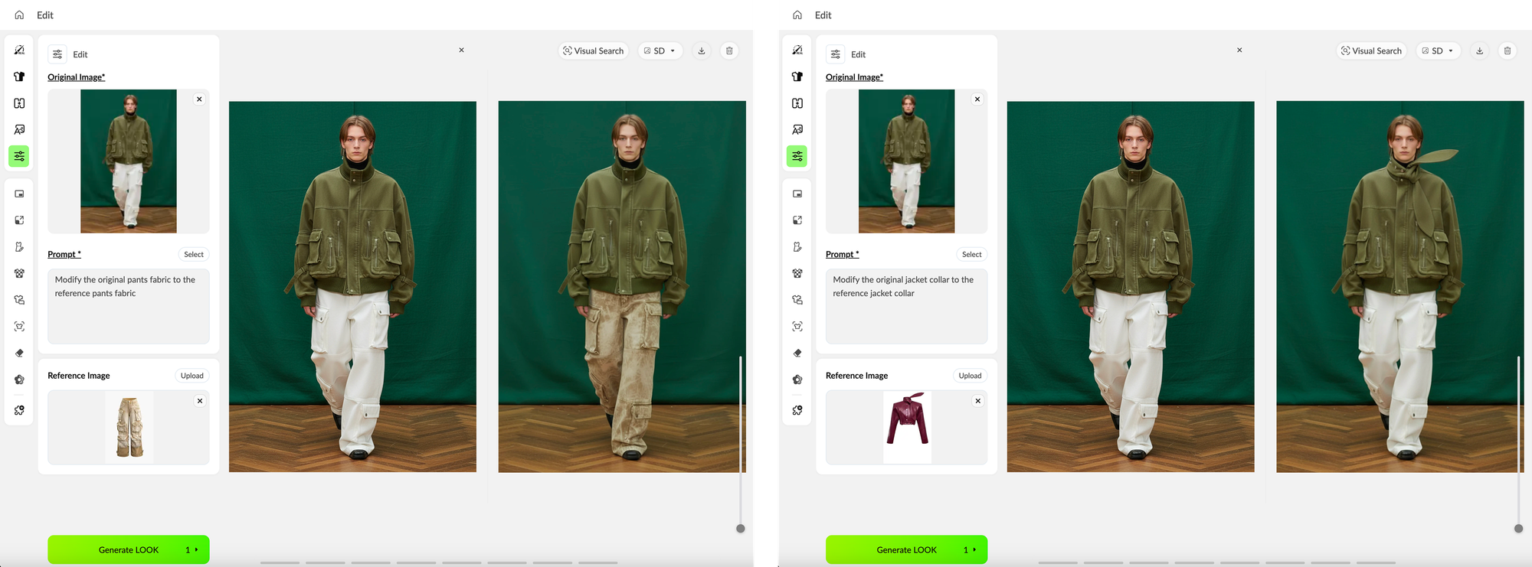Click the trash delete icon in the right window's toolbar
Screen dimensions: 1532x567
point(1507,51)
